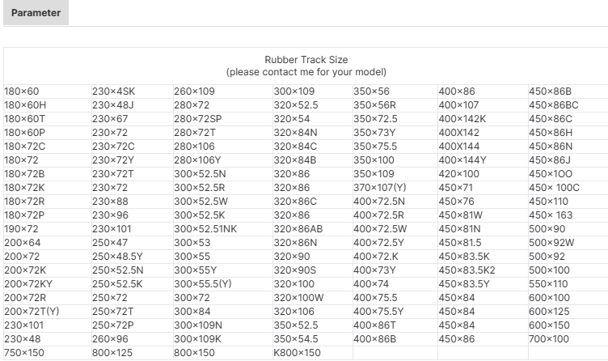608x361 pixels.
Task: Select the 500×92W size entry
Action: (x=568, y=243)
